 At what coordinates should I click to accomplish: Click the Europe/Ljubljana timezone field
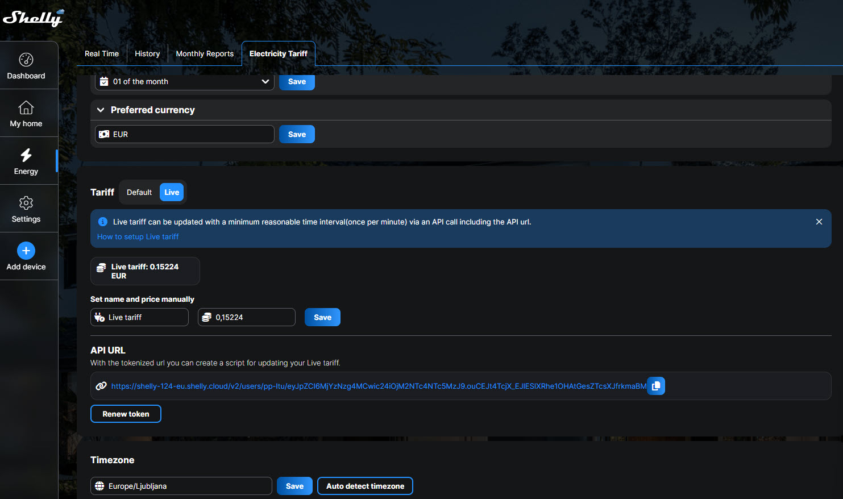click(x=181, y=486)
